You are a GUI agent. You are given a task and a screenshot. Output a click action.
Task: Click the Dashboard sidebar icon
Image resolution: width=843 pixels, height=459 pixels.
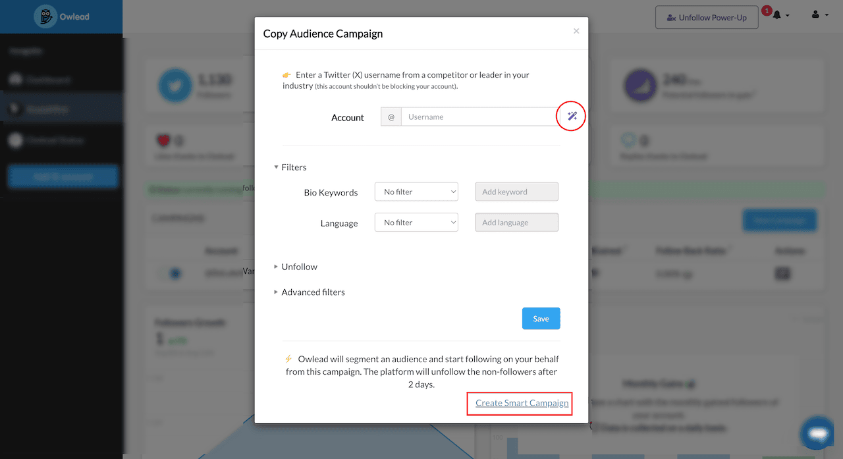click(x=16, y=80)
